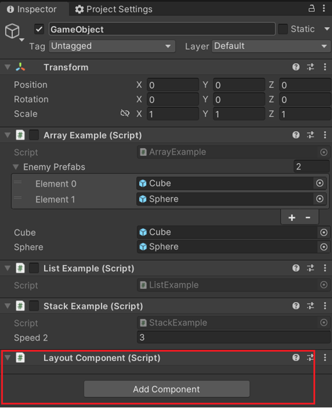The height and width of the screenshot is (408, 332).
Task: Open Transform component help icon
Action: click(296, 67)
